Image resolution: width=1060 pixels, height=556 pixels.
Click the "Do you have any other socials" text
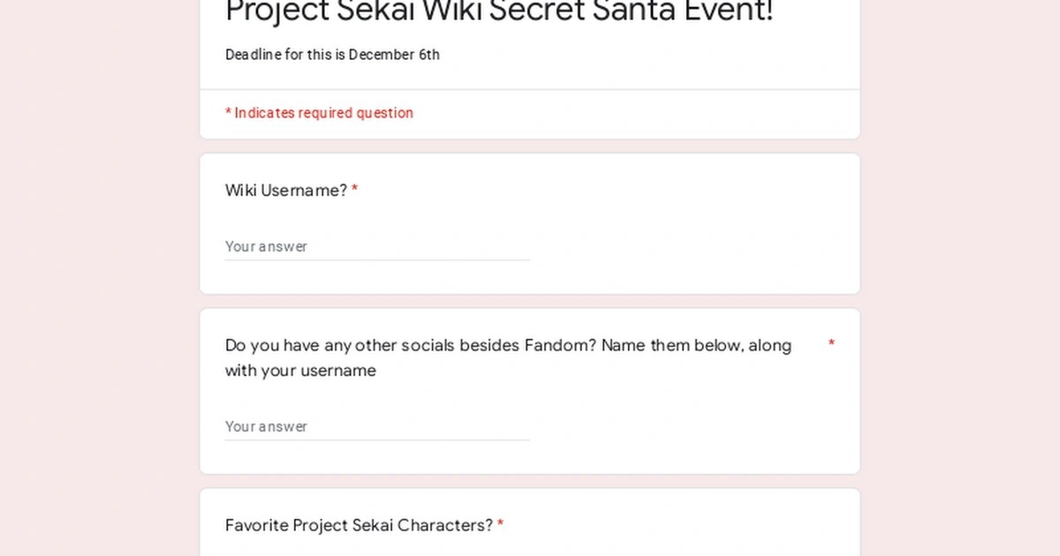(x=353, y=345)
